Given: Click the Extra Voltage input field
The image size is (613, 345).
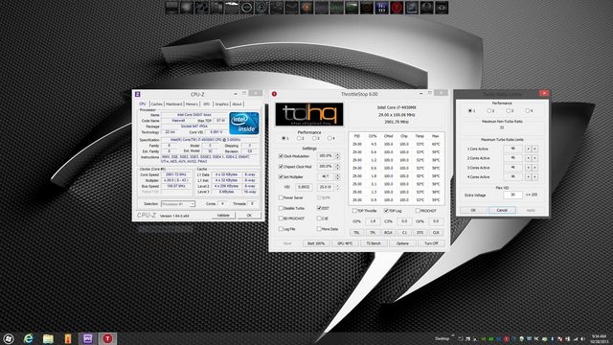Looking at the screenshot, I should coord(512,195).
